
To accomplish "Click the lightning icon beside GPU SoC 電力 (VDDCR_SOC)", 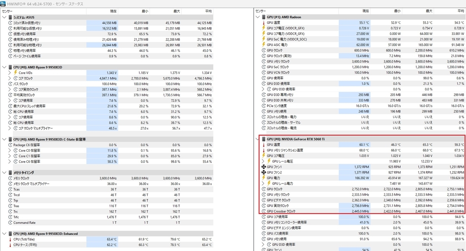I will coord(264,39).
